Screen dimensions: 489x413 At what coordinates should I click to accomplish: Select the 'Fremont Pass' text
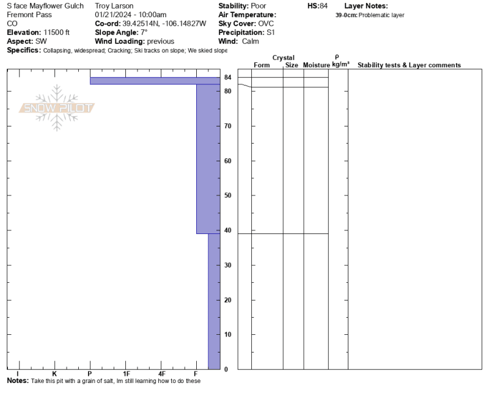click(x=29, y=15)
